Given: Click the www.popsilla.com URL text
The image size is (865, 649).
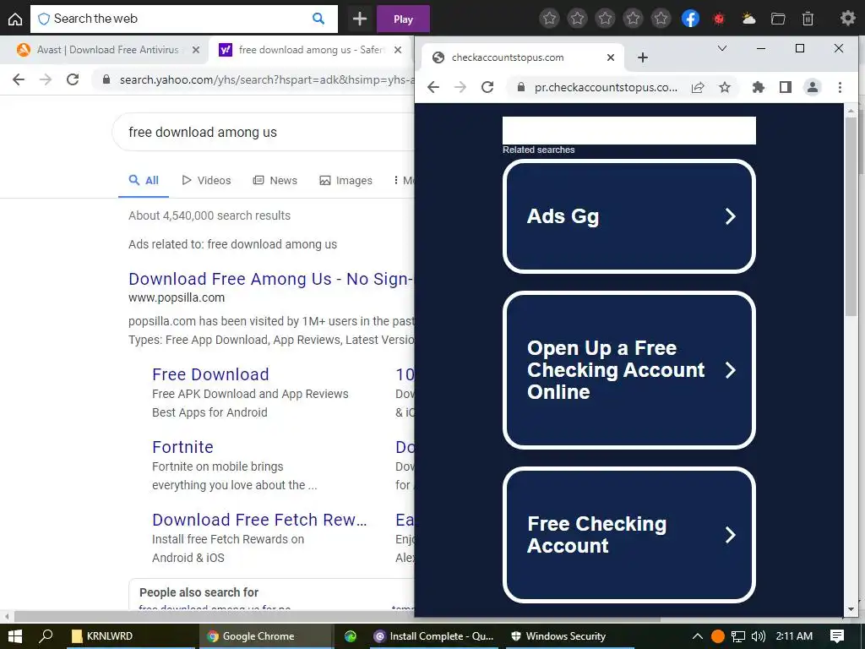Looking at the screenshot, I should [x=177, y=298].
